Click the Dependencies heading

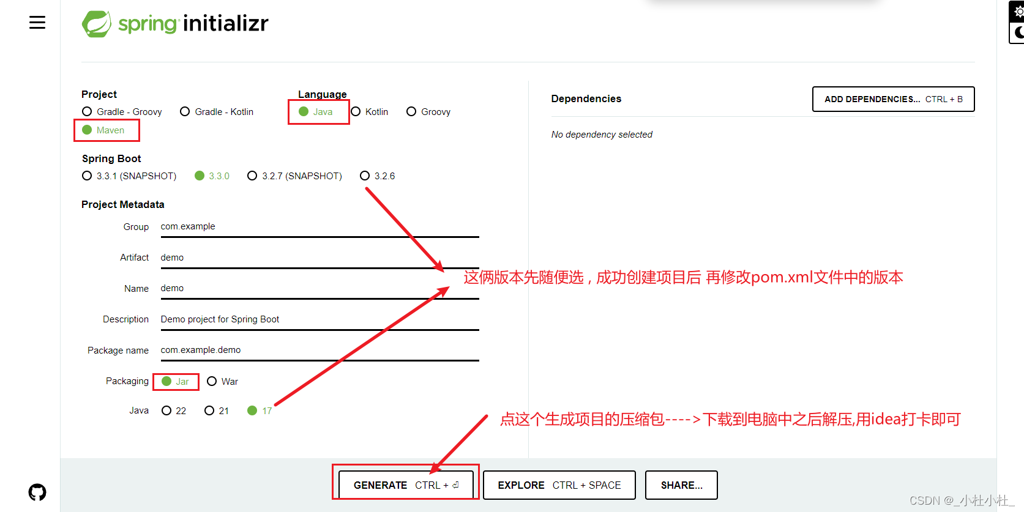point(586,98)
